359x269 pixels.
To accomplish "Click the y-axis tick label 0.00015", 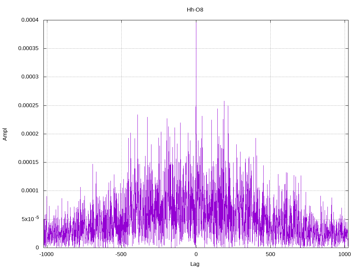I will click(28, 162).
